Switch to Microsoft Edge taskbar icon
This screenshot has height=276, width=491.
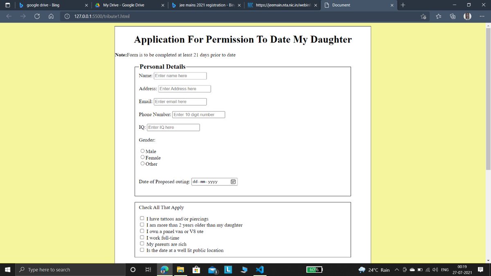tap(164, 270)
